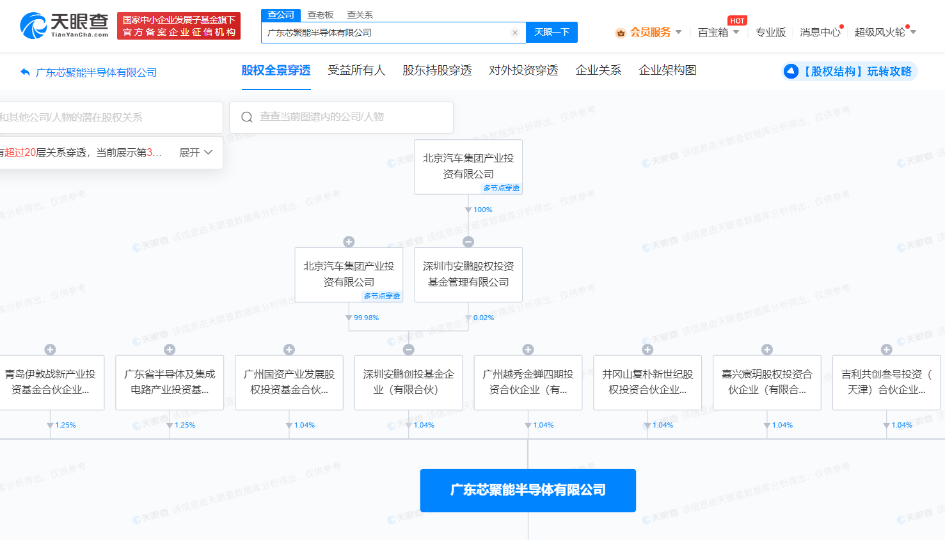
Task: Click the TianYanCha logo
Action: pos(64,26)
